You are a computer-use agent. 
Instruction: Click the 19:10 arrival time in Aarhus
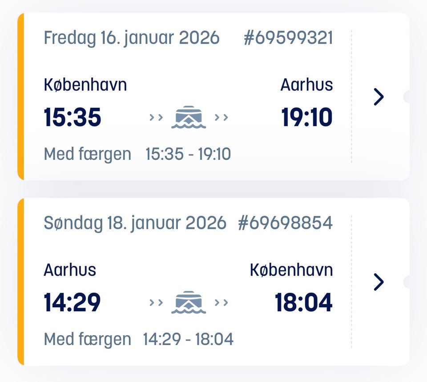(307, 118)
